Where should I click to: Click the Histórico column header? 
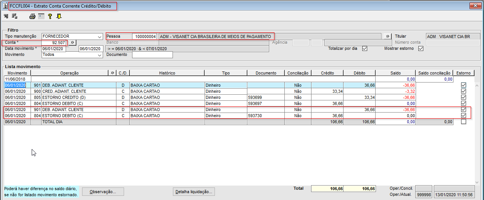coord(167,73)
